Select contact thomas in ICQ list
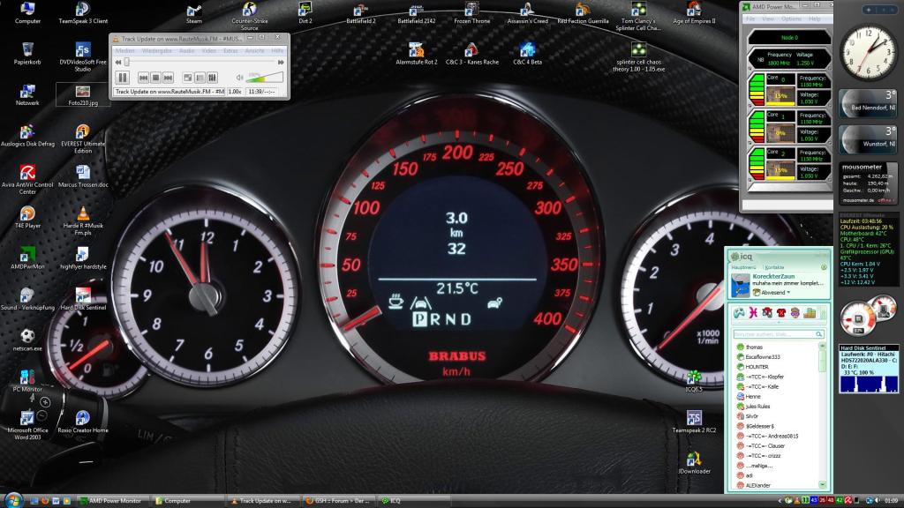 click(x=754, y=347)
